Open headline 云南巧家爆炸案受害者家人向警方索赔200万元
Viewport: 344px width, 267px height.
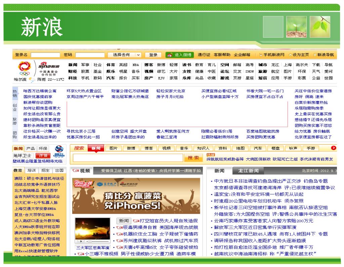point(263,221)
